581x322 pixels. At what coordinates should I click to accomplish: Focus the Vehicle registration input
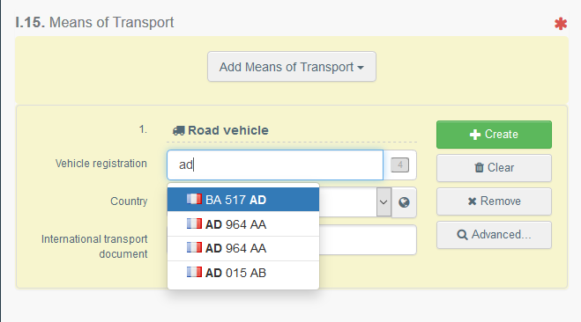275,165
